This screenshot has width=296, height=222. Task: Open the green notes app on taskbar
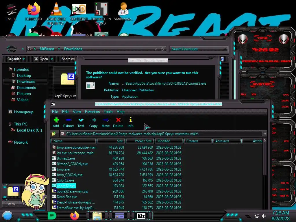(52, 216)
